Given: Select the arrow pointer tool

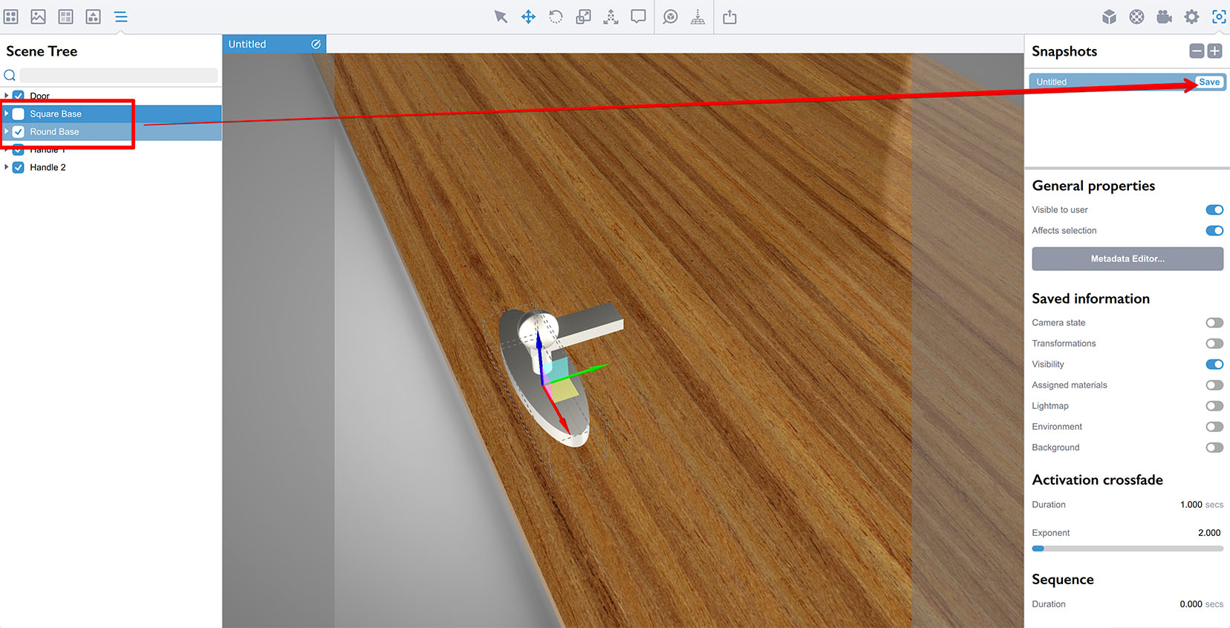Looking at the screenshot, I should pos(501,16).
